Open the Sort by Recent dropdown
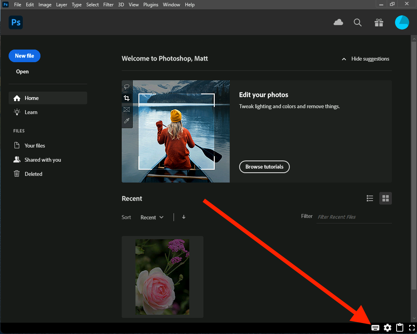 (152, 218)
